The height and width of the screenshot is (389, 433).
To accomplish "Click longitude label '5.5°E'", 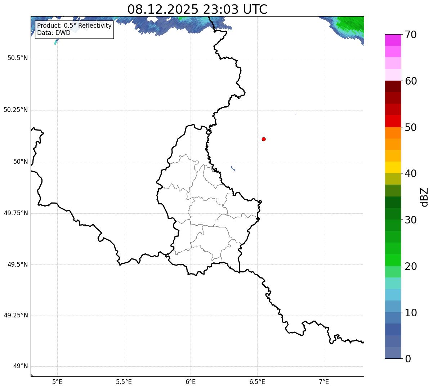I will [124, 381].
